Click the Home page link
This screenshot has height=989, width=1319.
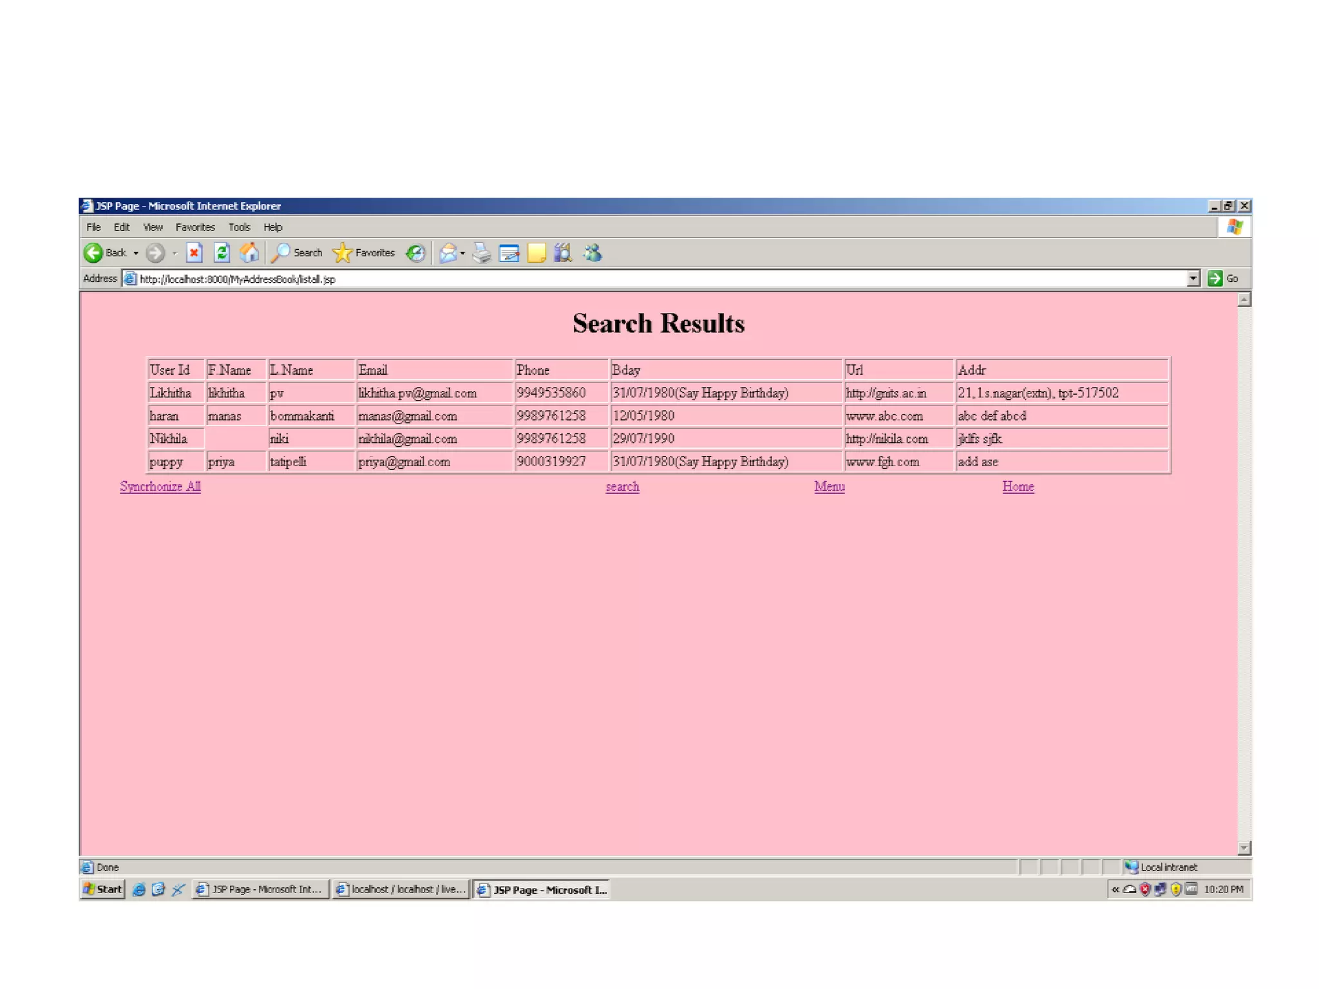point(1018,486)
